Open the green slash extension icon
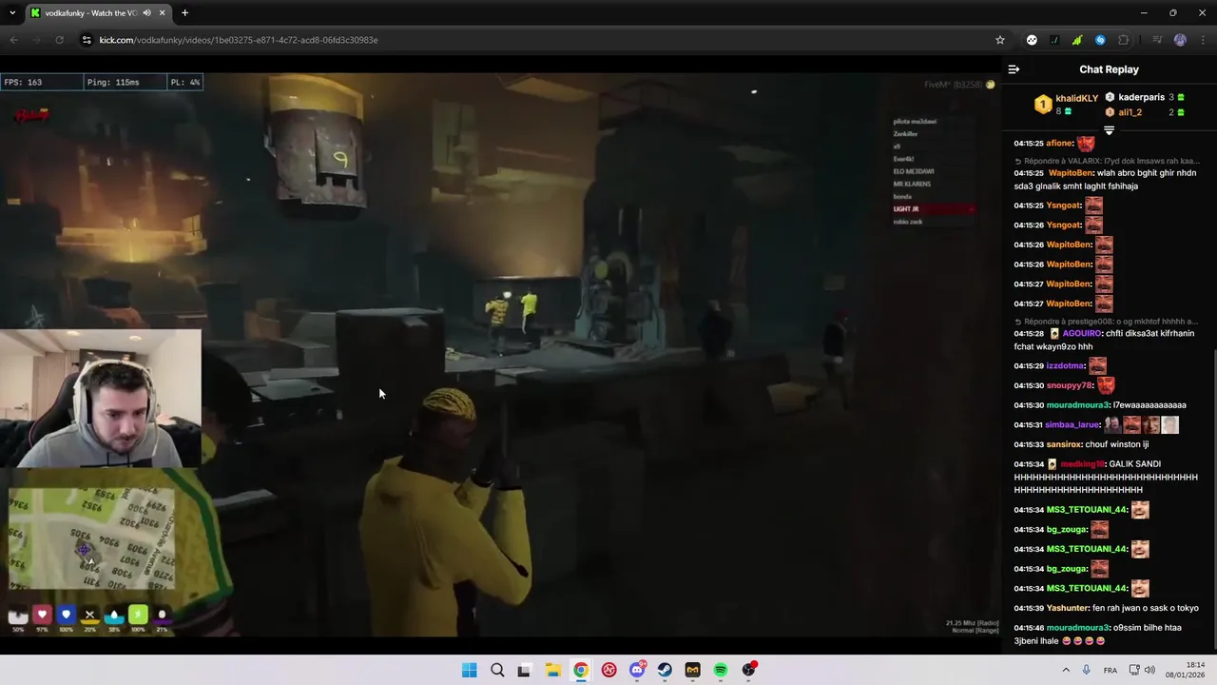The image size is (1217, 685). (x=1054, y=40)
